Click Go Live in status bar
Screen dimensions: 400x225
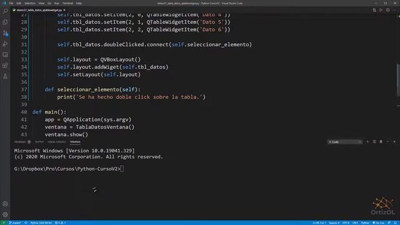(378, 222)
